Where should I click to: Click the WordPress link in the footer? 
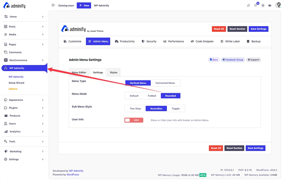coord(73,175)
